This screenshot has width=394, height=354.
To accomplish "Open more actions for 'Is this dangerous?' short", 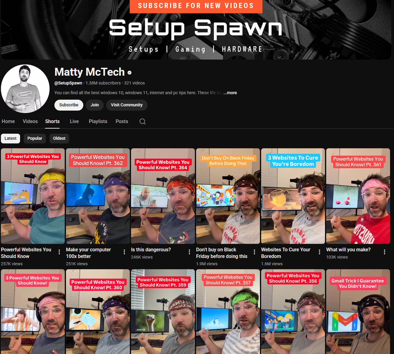I will coord(189,252).
